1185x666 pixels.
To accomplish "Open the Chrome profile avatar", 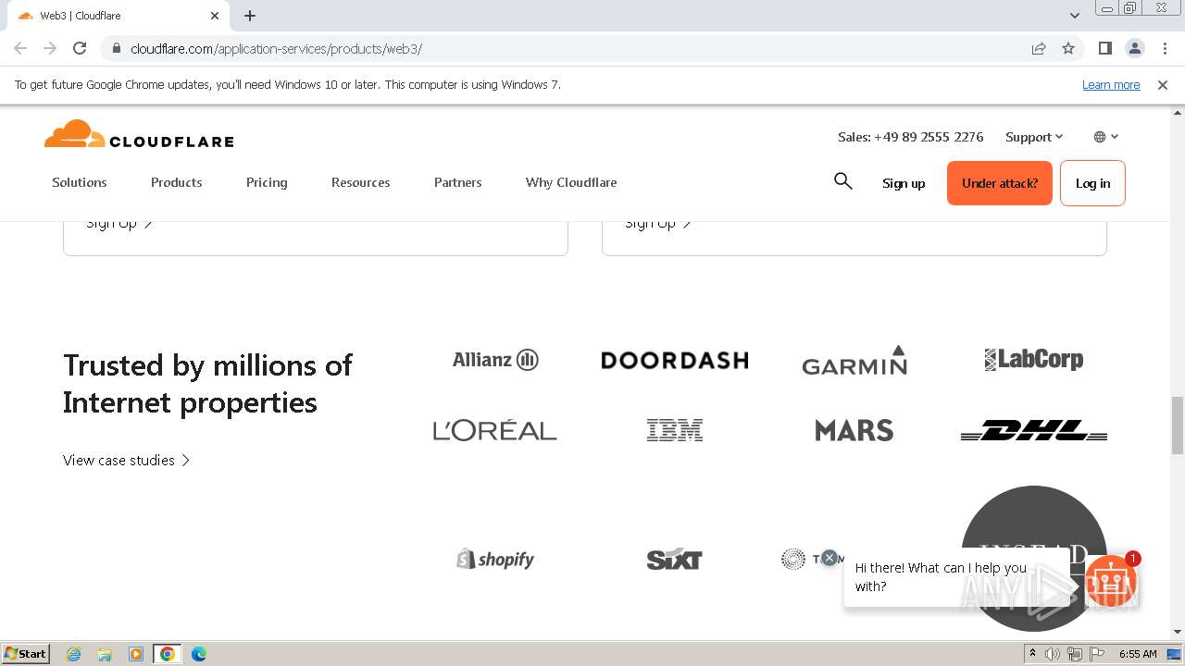I will [x=1134, y=48].
